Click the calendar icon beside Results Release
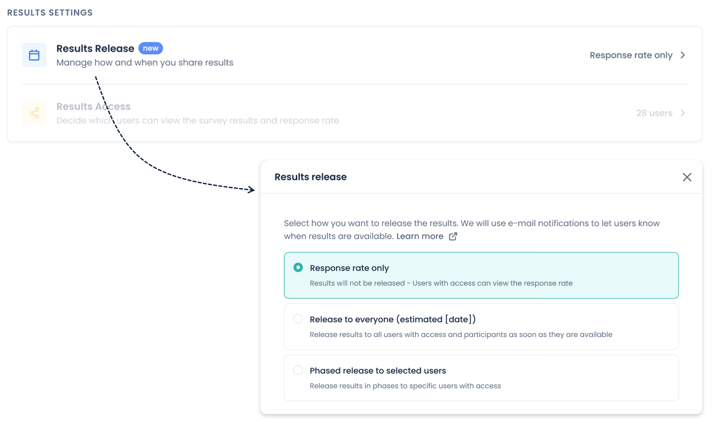 tap(34, 55)
